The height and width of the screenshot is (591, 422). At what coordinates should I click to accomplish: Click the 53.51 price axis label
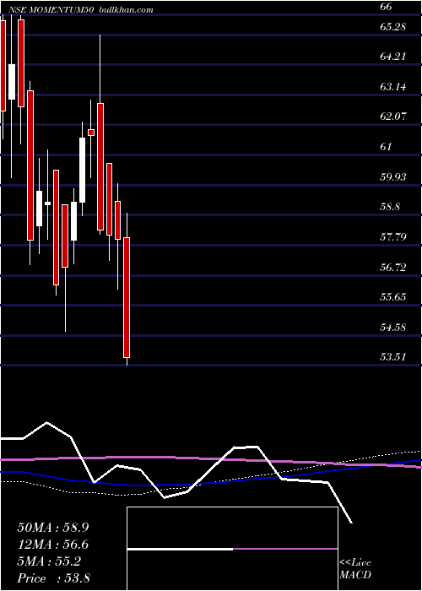[393, 356]
